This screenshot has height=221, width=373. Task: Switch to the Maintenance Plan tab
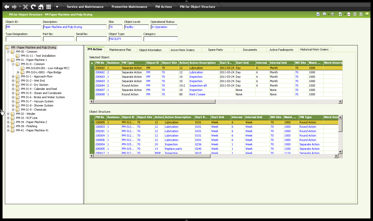[x=120, y=50]
